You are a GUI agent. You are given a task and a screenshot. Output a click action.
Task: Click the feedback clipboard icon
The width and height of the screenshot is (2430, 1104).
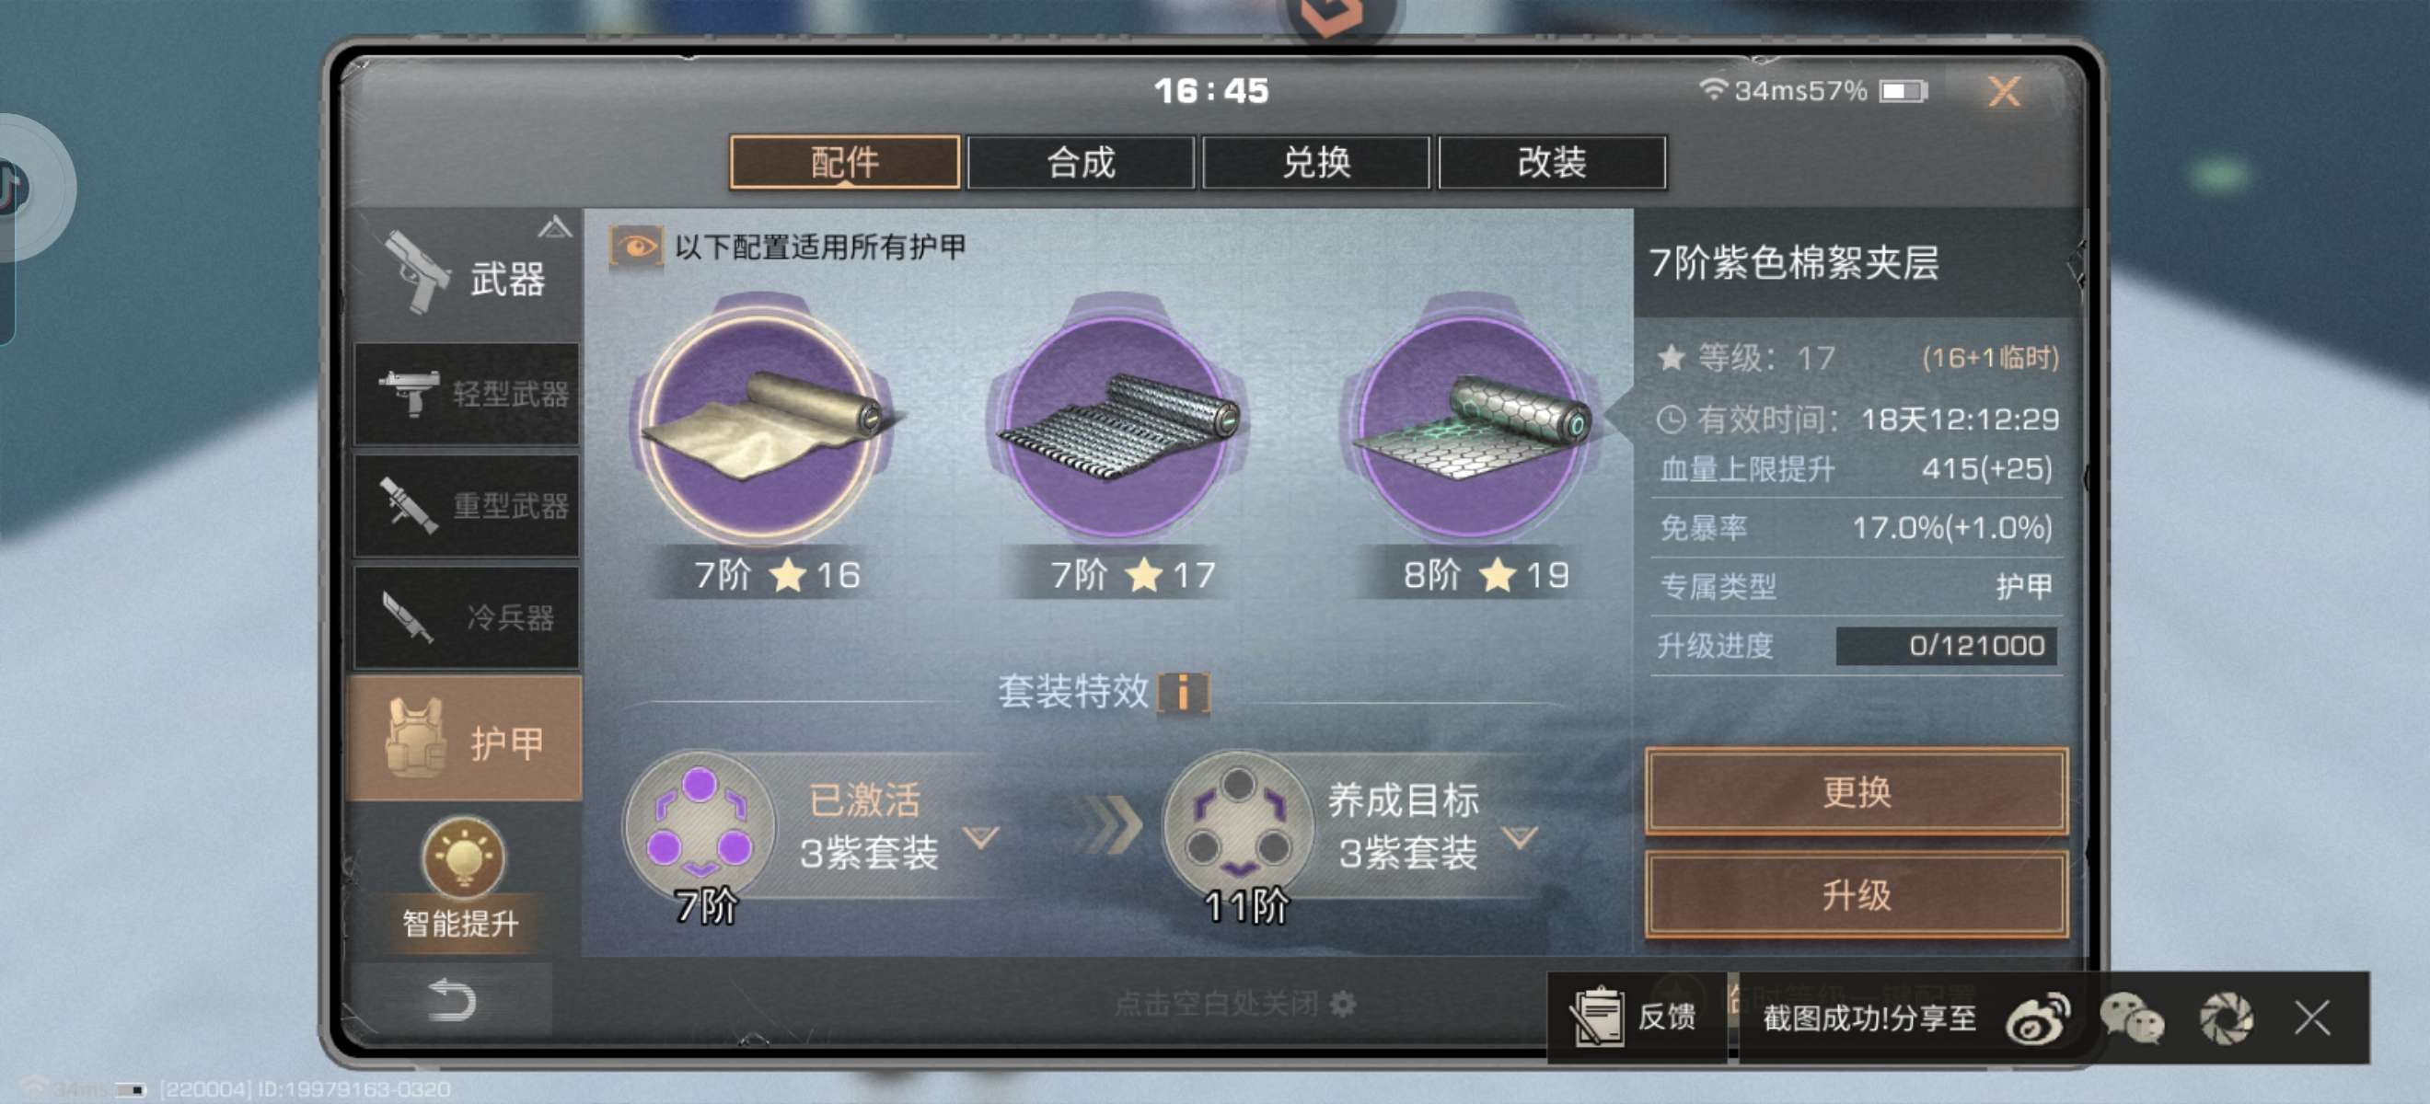coord(1596,1017)
